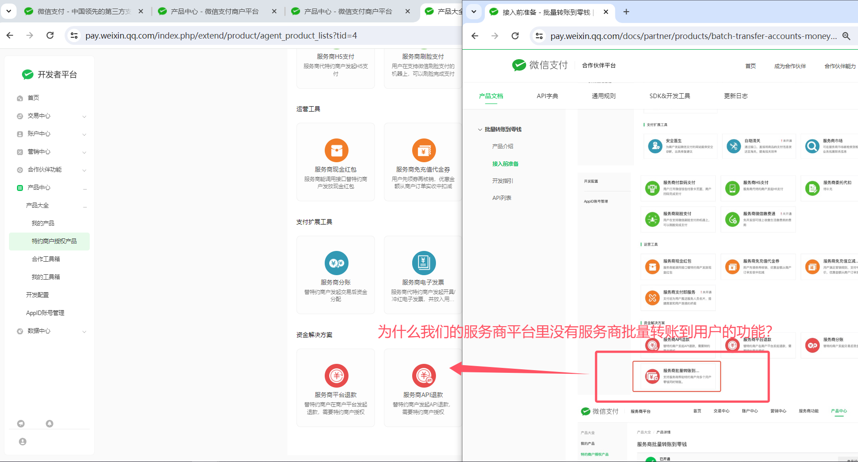858x462 pixels.
Task: Expand the 账户中心 chevron in the sidebar
Action: coord(84,134)
